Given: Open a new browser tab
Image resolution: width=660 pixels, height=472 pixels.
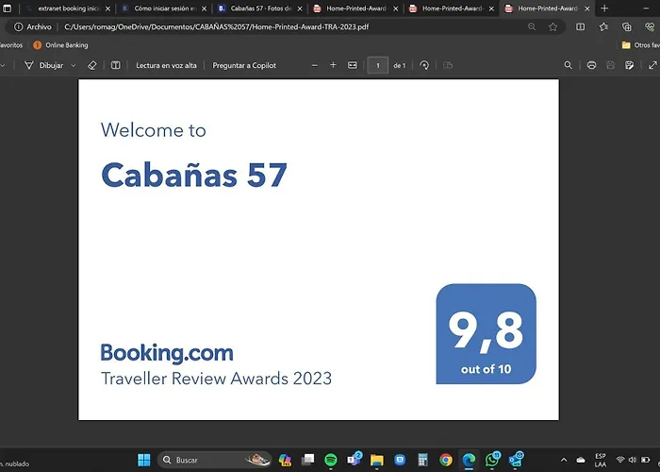Looking at the screenshot, I should [x=604, y=8].
